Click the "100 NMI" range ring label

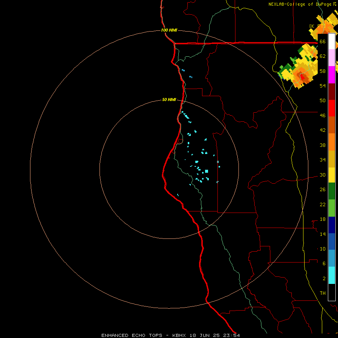coord(169,30)
